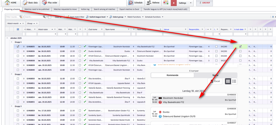
Task: Tick the checkbox left of 342264
Action: (x=216, y=56)
